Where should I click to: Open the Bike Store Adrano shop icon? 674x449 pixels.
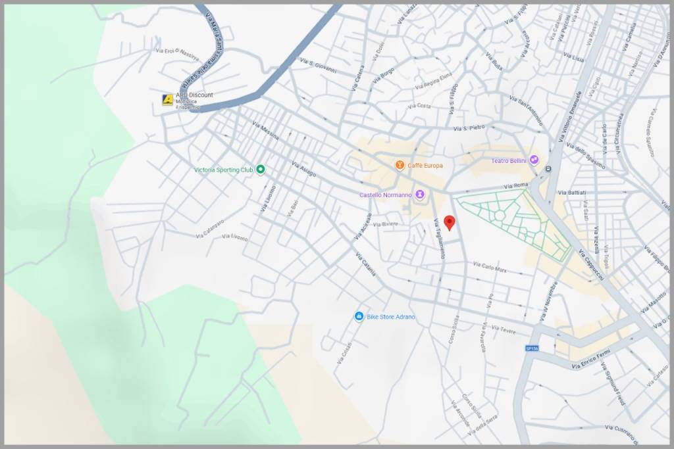point(359,316)
